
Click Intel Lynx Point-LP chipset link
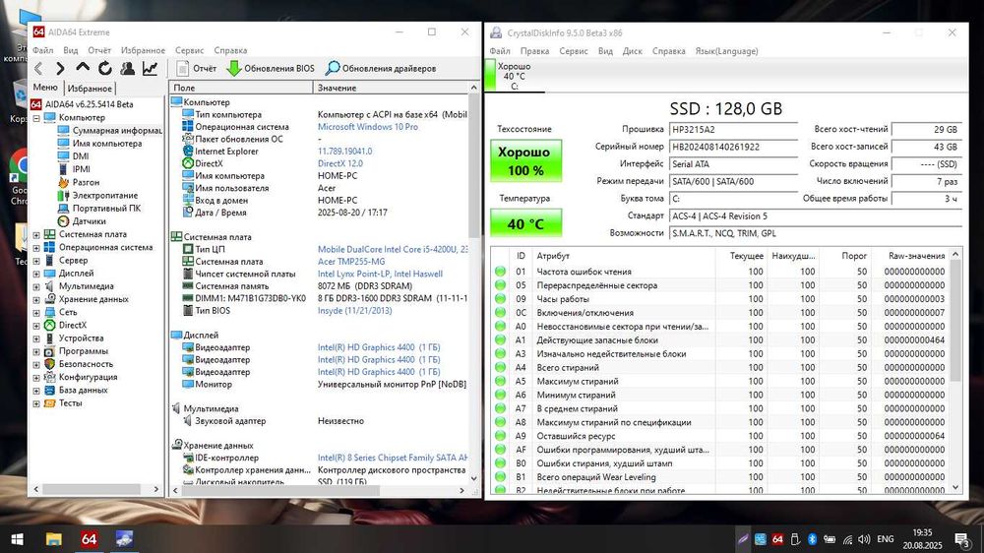tap(380, 274)
